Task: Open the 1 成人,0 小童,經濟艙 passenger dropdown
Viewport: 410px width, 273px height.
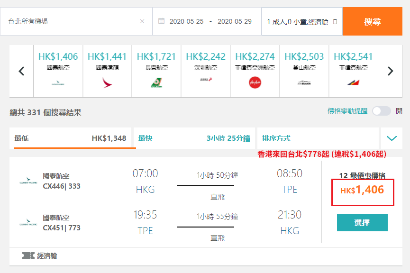Action: pos(302,21)
